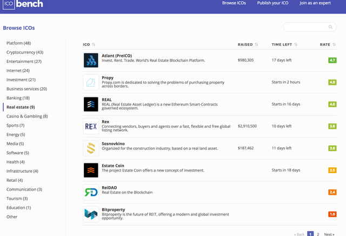The height and width of the screenshot is (236, 346).
Task: Click the 4.7 rating badge for Atlant
Action: pos(332,60)
